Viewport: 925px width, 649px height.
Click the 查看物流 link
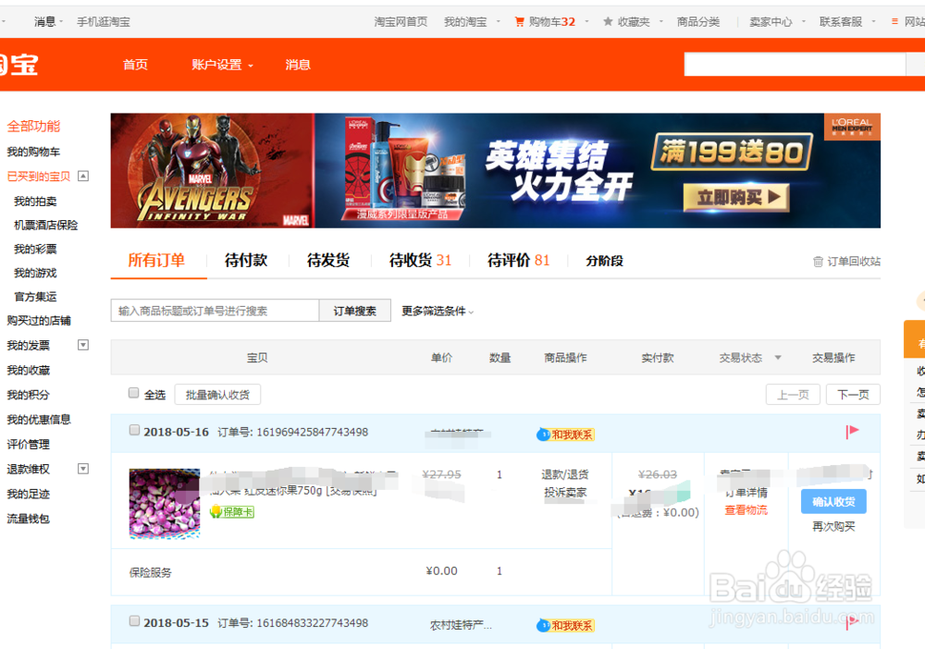pos(746,510)
